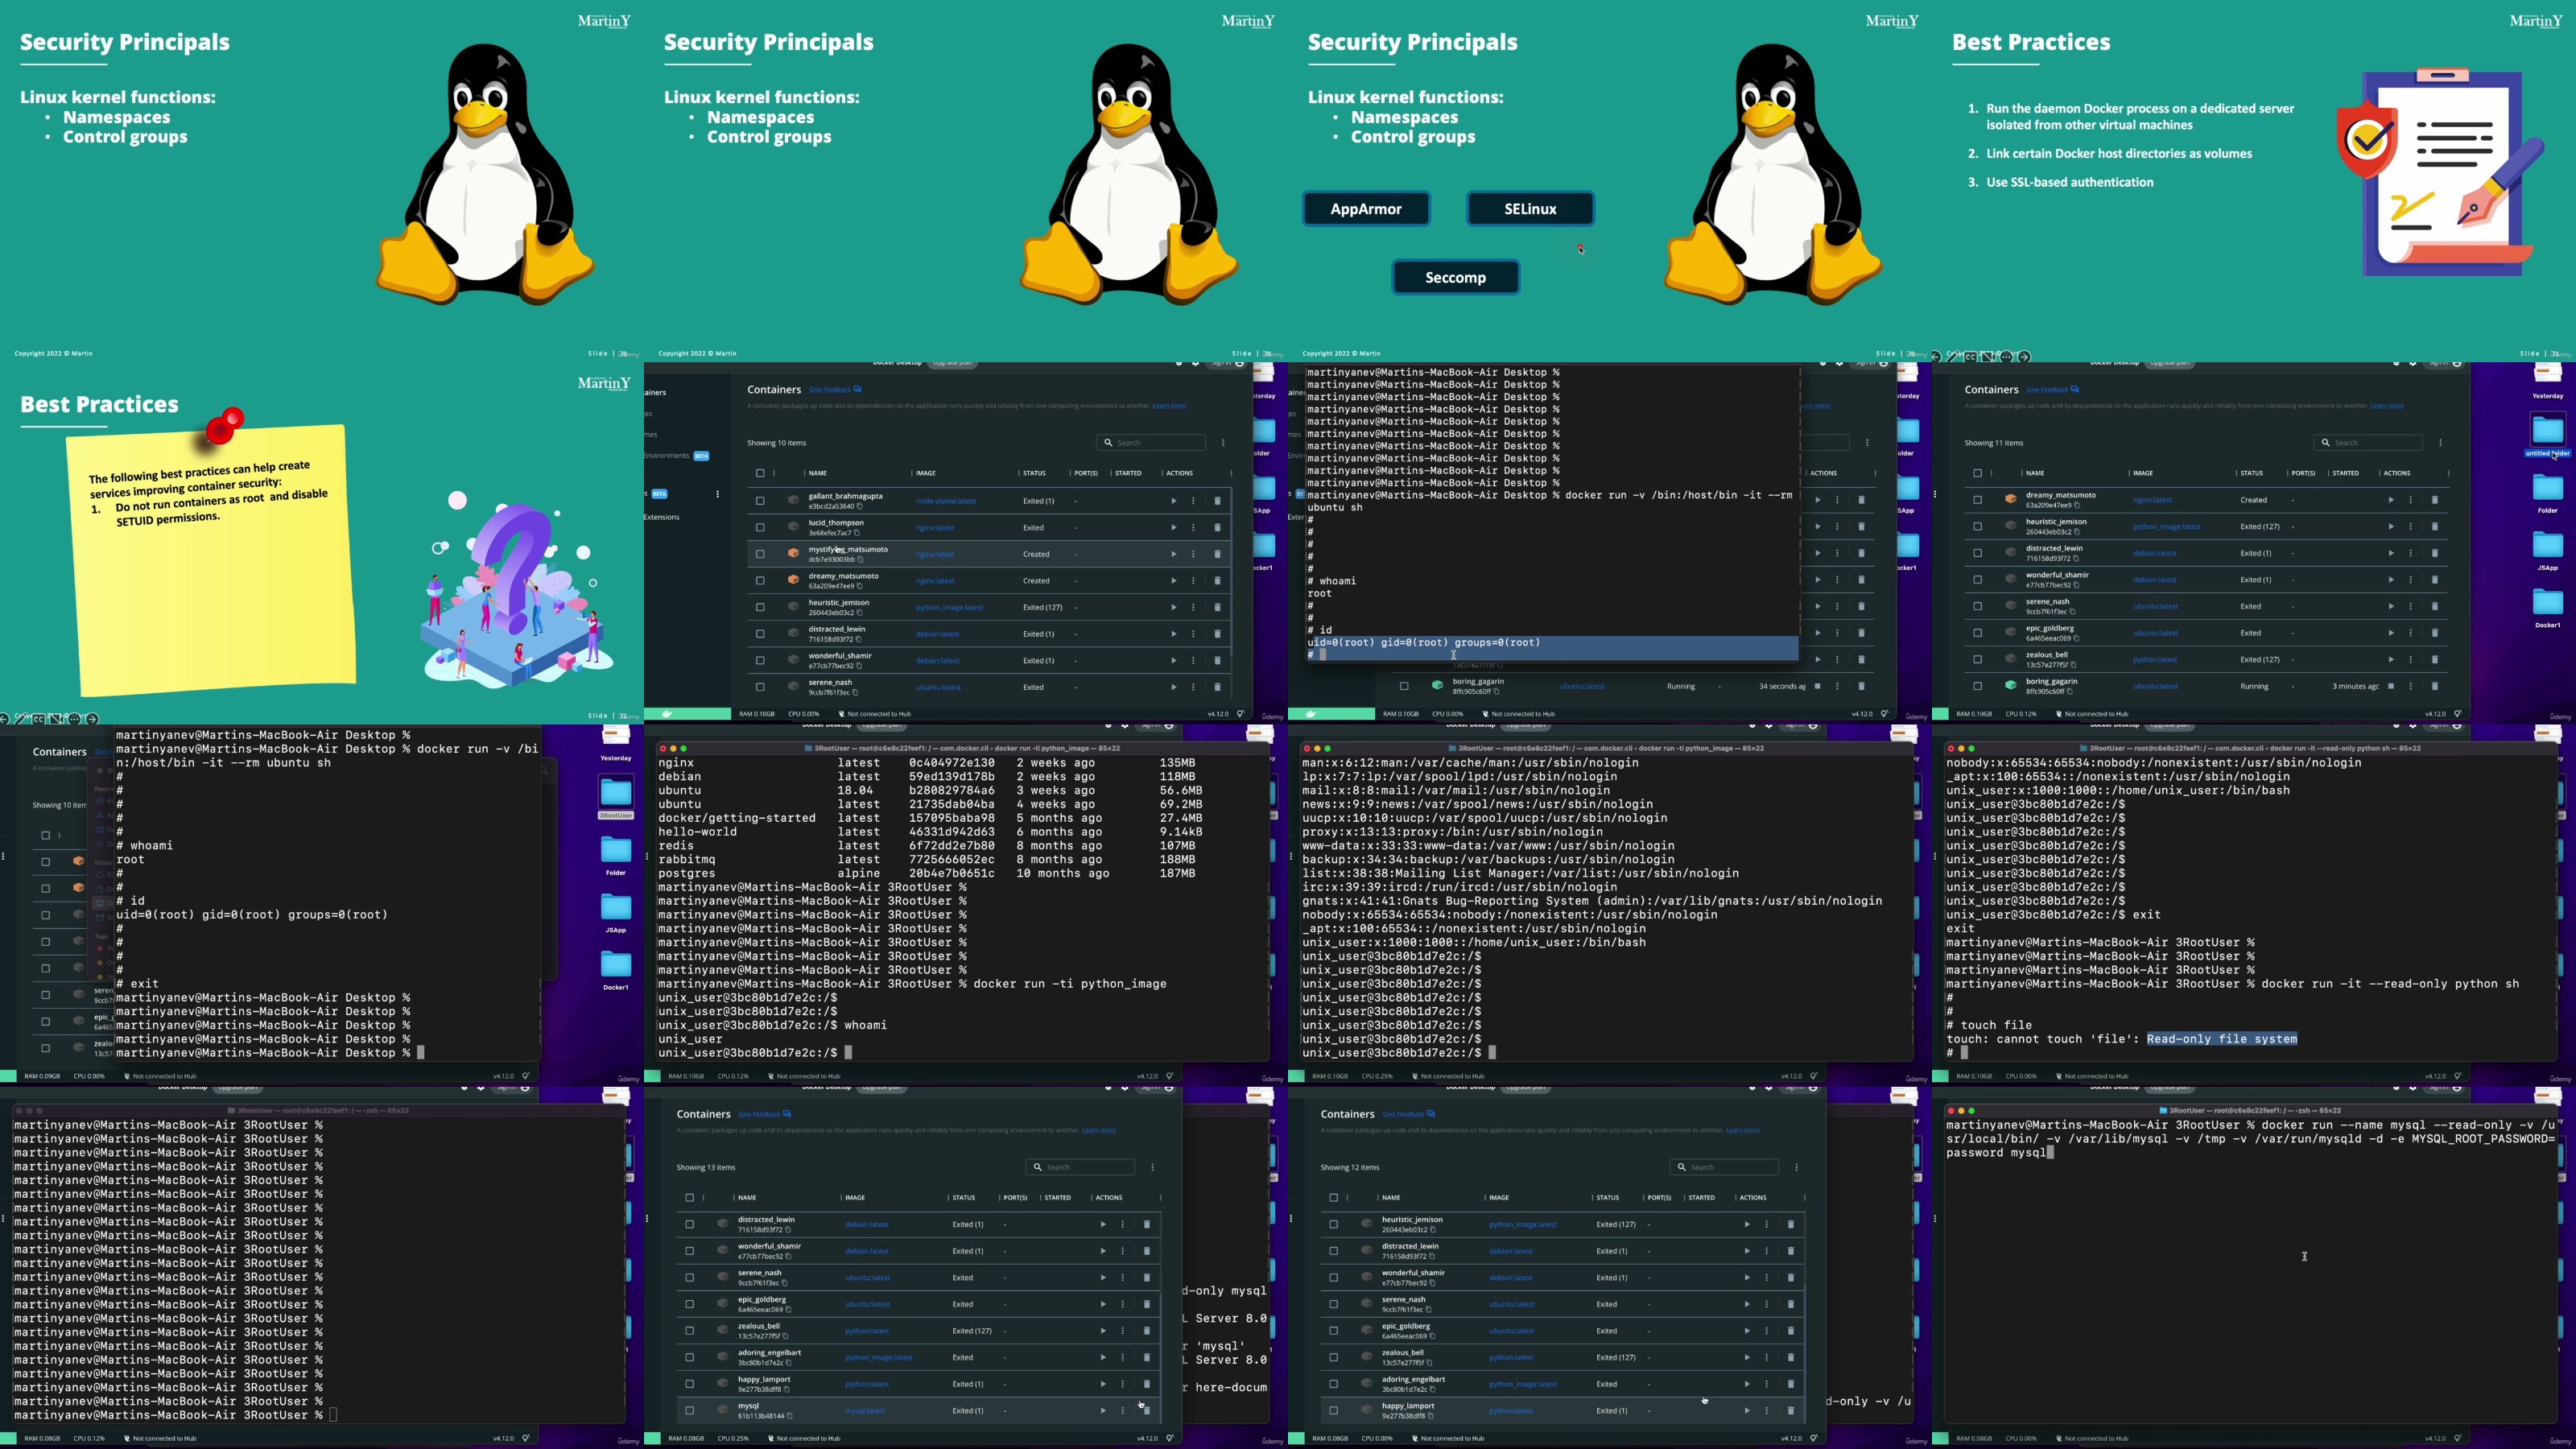Open kebab menu beside 10-item list search

tap(1223, 443)
